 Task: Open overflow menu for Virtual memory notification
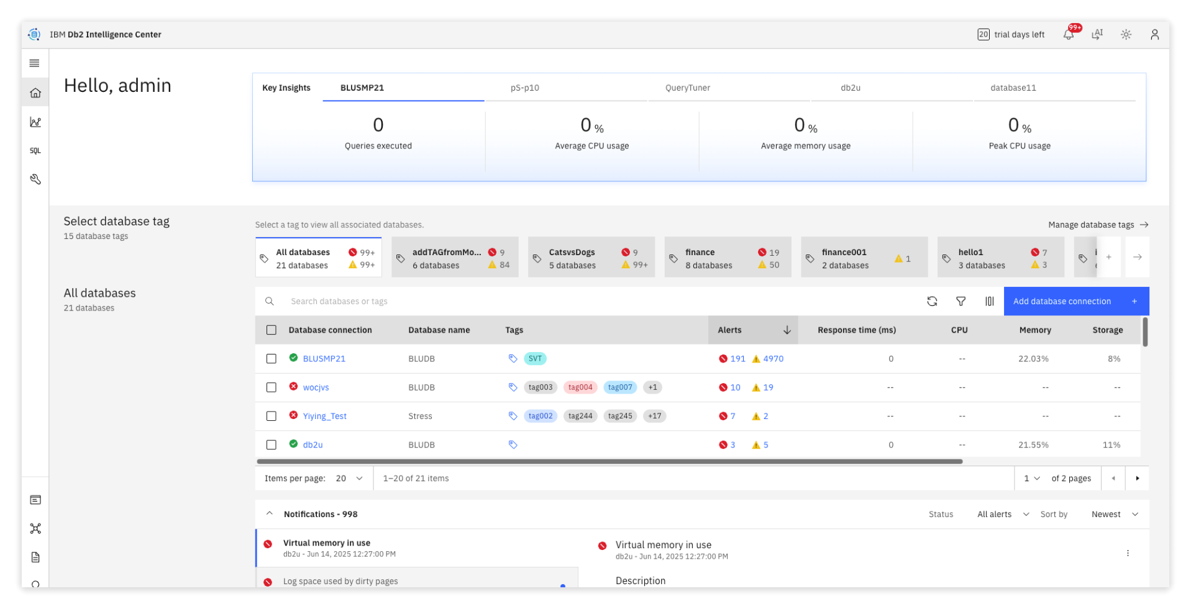pos(1128,553)
